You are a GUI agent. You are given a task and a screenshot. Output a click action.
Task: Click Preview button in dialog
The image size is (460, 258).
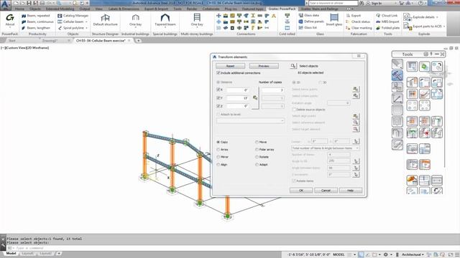[x=264, y=66]
